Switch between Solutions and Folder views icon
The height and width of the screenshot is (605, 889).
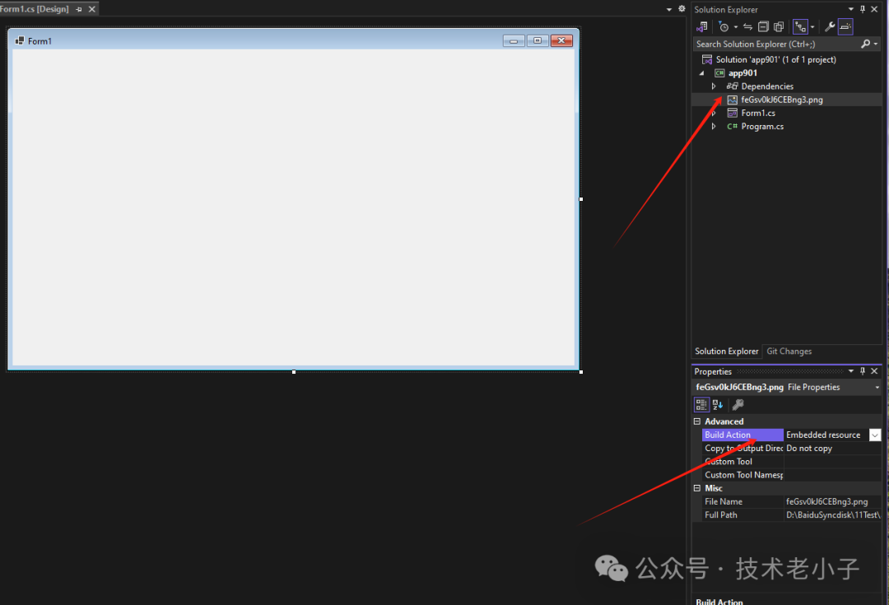pyautogui.click(x=702, y=27)
